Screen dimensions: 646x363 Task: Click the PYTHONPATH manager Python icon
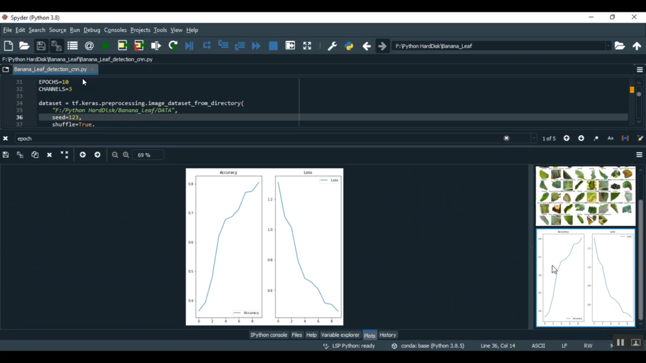click(x=349, y=46)
